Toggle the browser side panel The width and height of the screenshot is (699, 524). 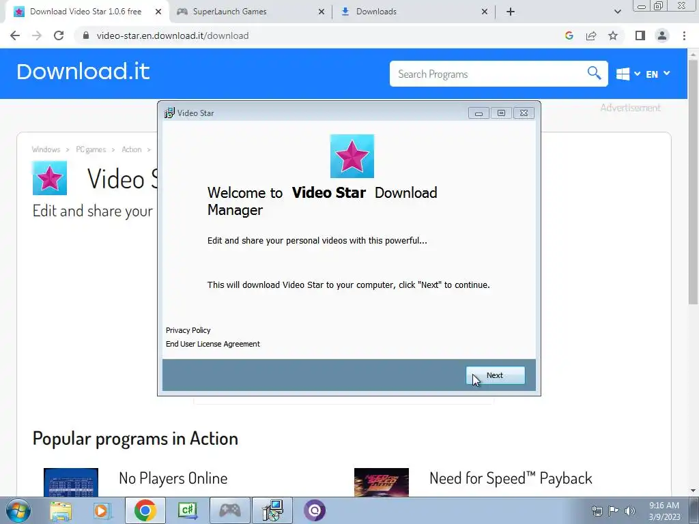pyautogui.click(x=640, y=35)
